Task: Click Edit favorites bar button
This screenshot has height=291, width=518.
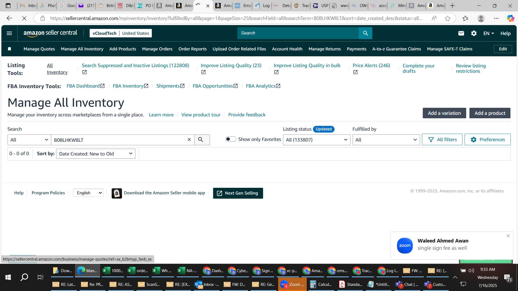Action: (503, 49)
